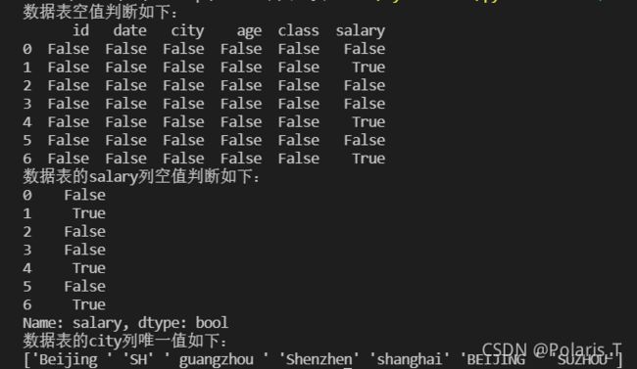Screen dimensions: 637x369
Task: Click the "city" column header in table
Action: tap(187, 31)
